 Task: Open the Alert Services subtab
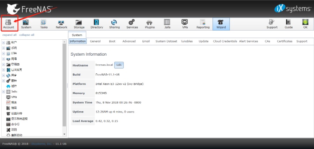tap(248, 41)
